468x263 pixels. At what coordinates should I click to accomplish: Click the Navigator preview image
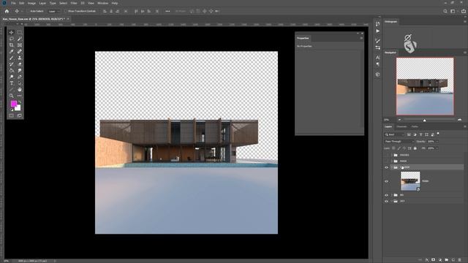425,86
